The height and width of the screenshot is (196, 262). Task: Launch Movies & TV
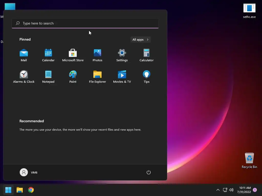tap(122, 77)
